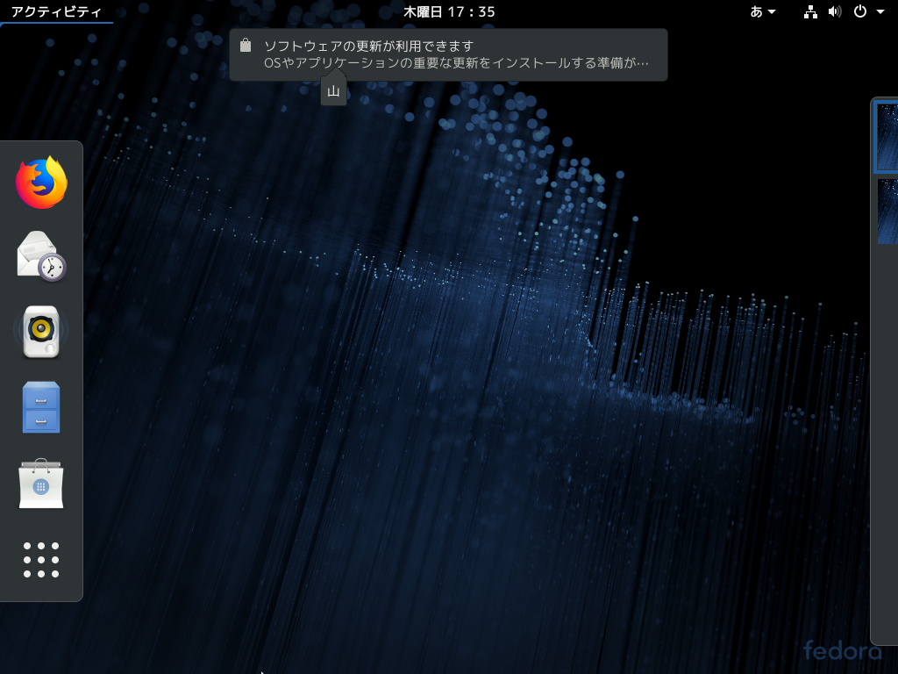Select the first workspace thumbnail
The height and width of the screenshot is (674, 898).
tap(887, 137)
